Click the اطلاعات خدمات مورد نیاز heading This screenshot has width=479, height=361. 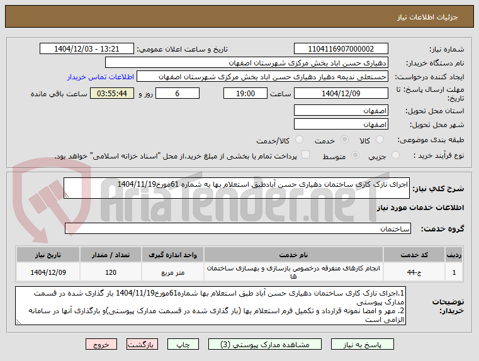point(420,208)
